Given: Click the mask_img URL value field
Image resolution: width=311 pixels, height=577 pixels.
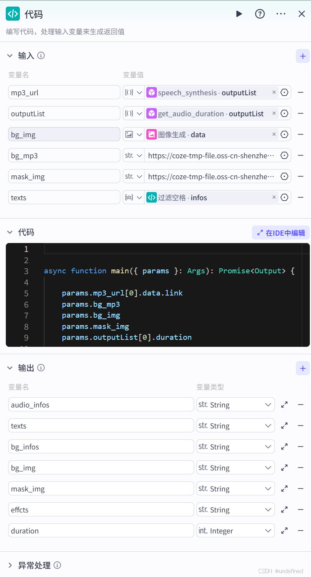Looking at the screenshot, I should pos(212,177).
